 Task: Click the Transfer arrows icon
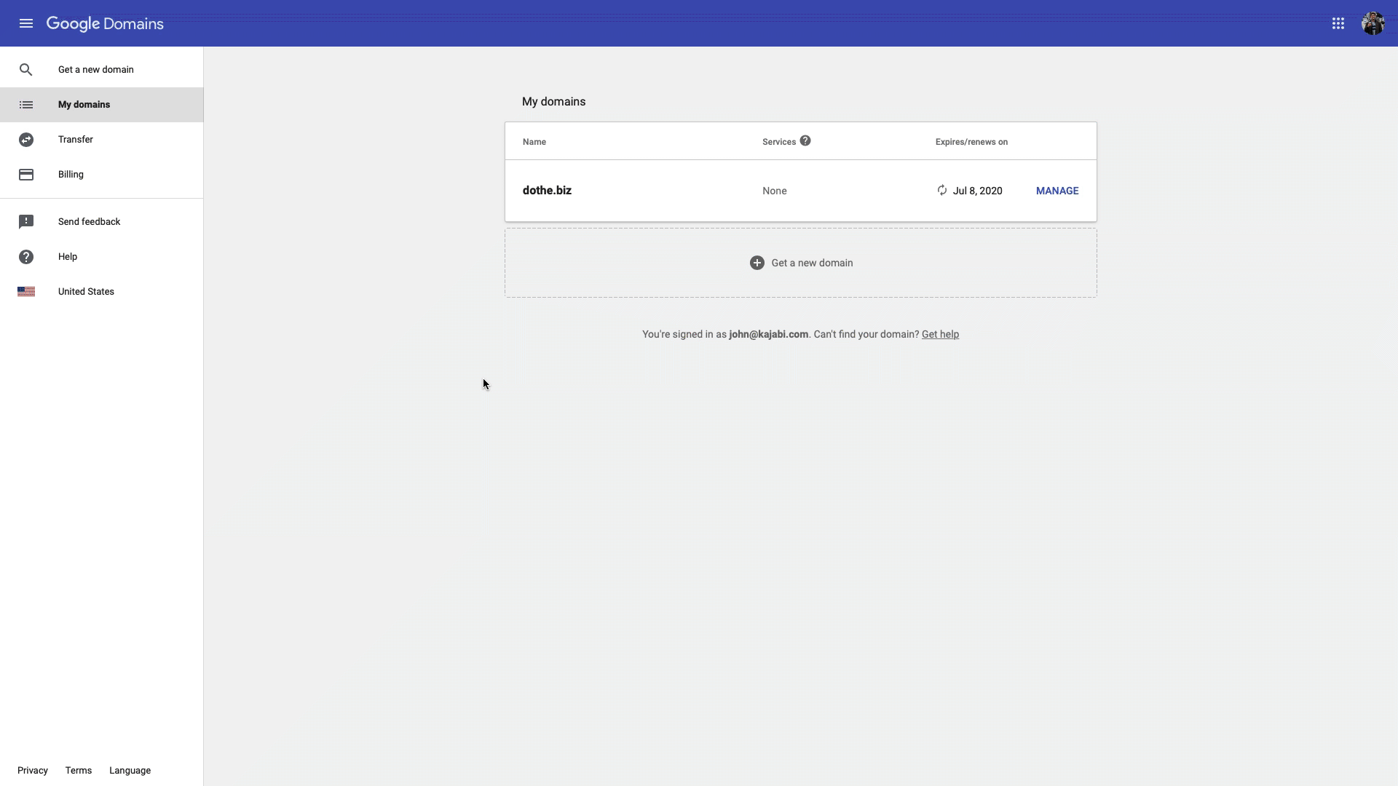pos(26,140)
